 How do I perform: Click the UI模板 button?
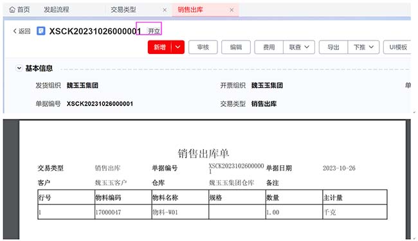coord(397,47)
